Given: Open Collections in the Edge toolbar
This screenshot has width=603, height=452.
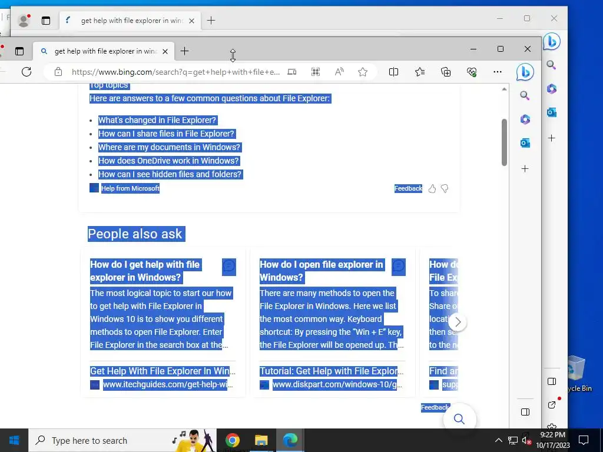Looking at the screenshot, I should [446, 72].
